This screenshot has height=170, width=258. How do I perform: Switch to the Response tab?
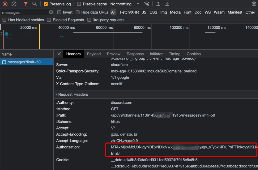(135, 54)
